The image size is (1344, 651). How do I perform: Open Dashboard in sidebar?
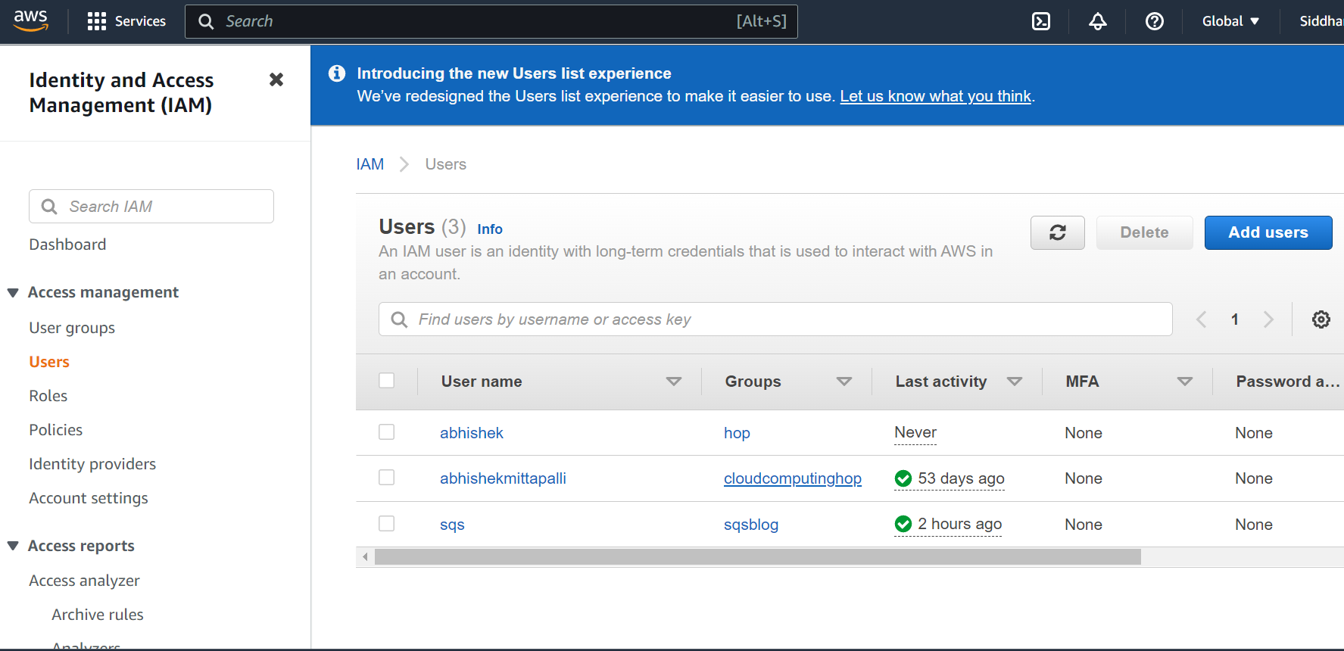pyautogui.click(x=67, y=245)
